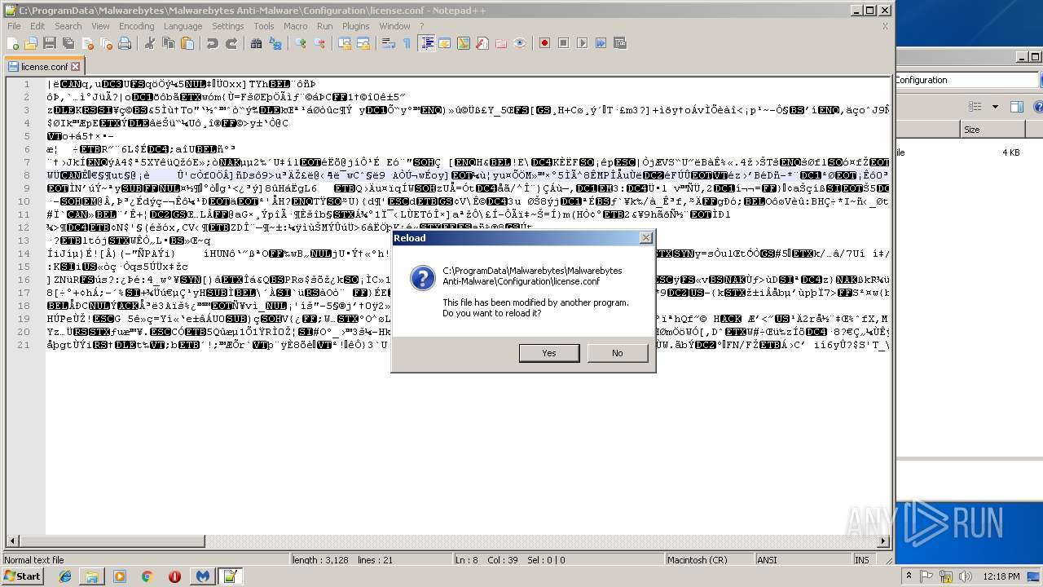Print the document using the printer icon
This screenshot has width=1043, height=587.
click(x=125, y=43)
